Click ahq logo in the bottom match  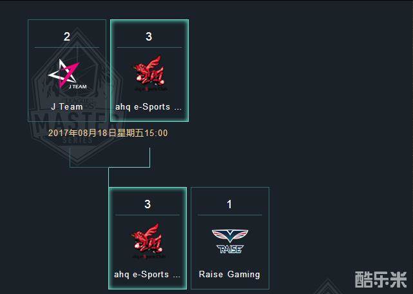[x=148, y=241]
